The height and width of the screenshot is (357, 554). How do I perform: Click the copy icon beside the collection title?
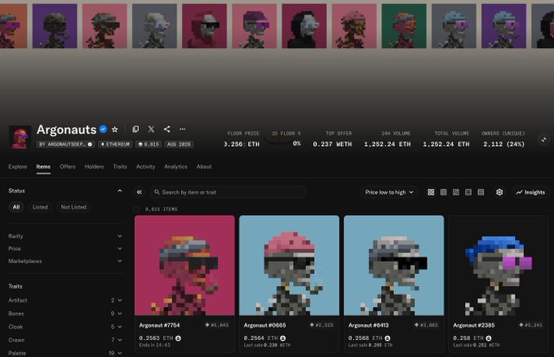[135, 130]
